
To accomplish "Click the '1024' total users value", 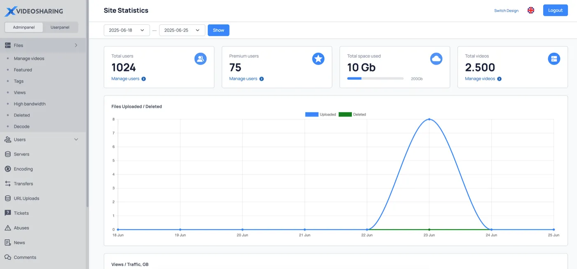I will coord(124,67).
